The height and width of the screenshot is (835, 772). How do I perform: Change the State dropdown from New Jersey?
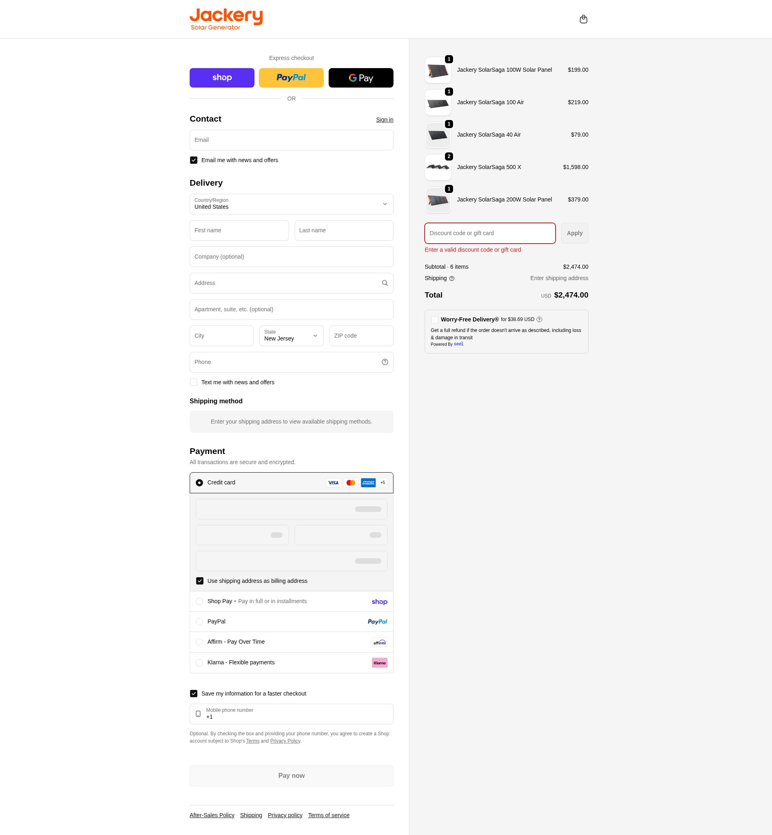click(291, 336)
